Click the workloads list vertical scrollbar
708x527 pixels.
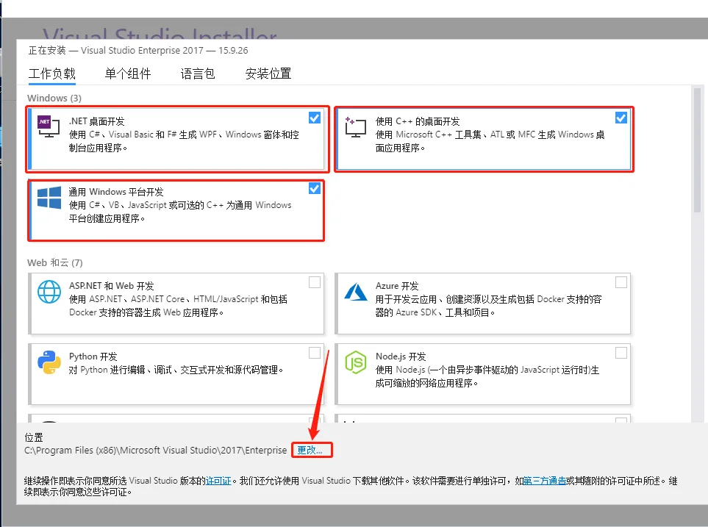(697, 150)
